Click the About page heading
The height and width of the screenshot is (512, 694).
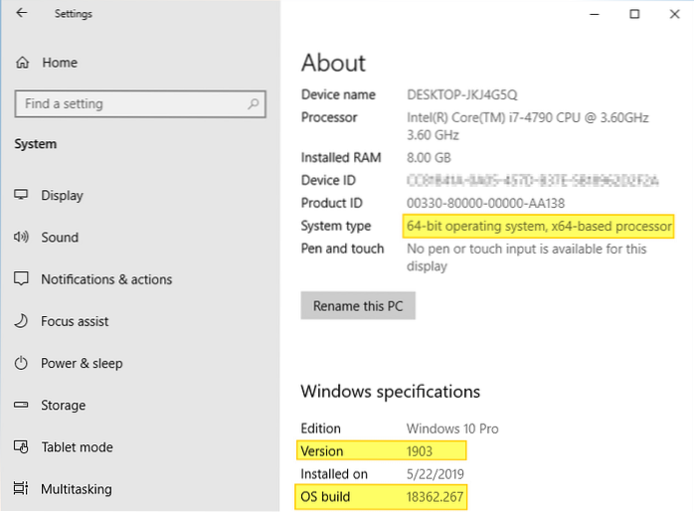[x=334, y=63]
